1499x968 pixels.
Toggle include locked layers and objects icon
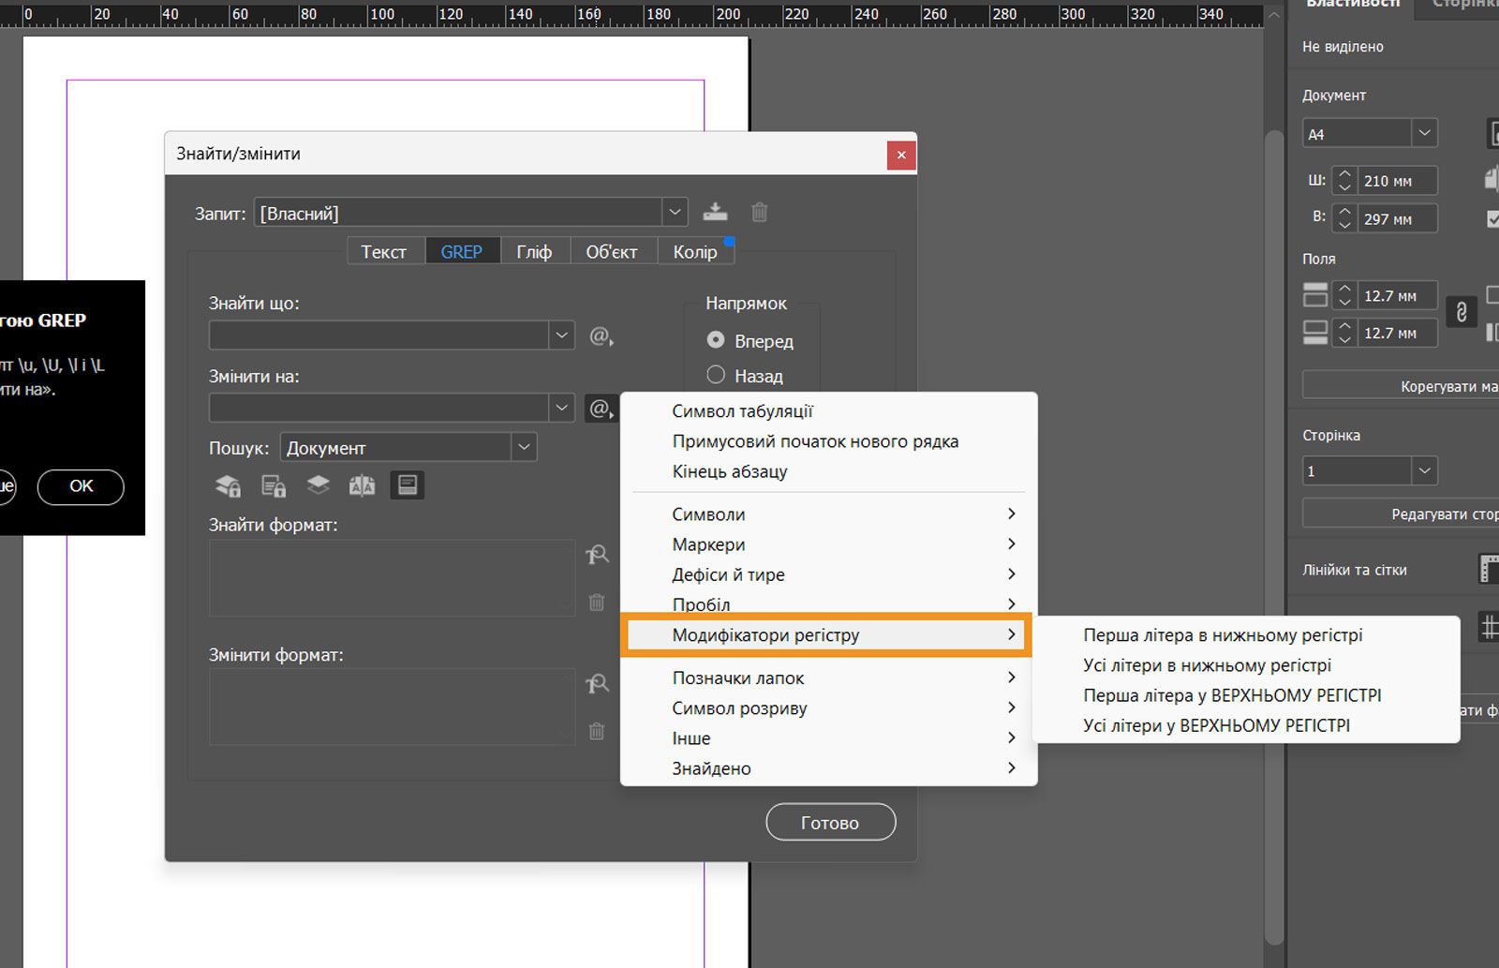click(x=228, y=485)
